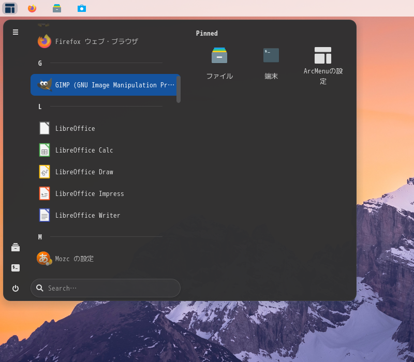Open Terminal shortcut in the ArcMenu sidebar

click(16, 268)
